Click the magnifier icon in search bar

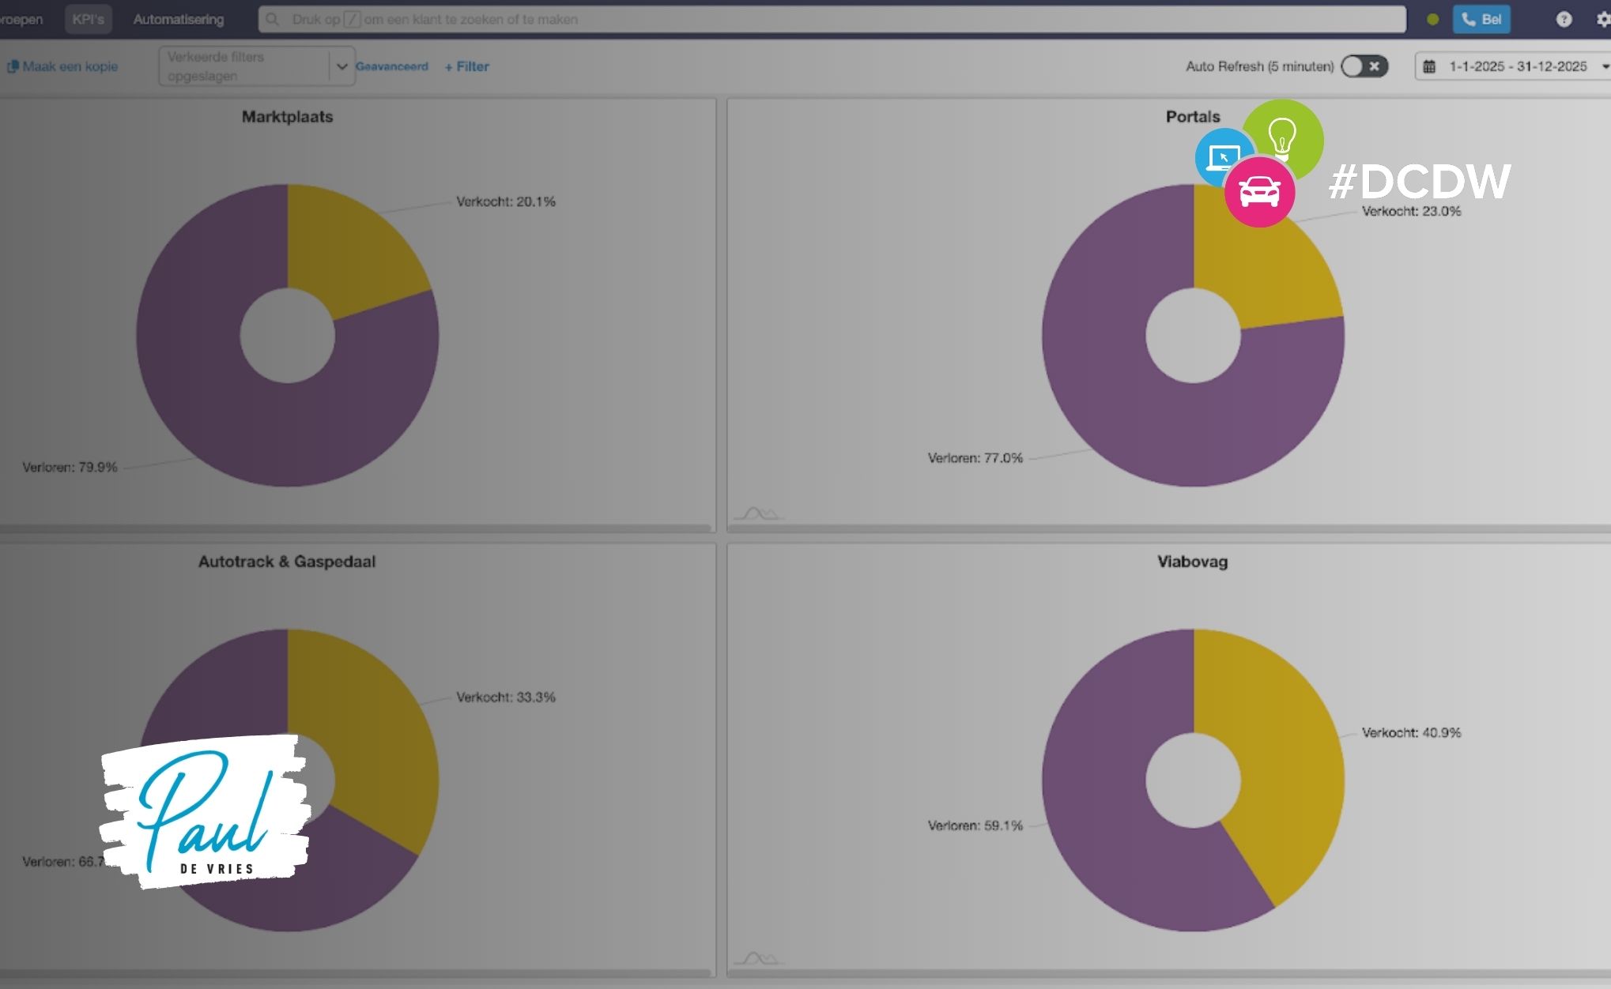(x=273, y=20)
